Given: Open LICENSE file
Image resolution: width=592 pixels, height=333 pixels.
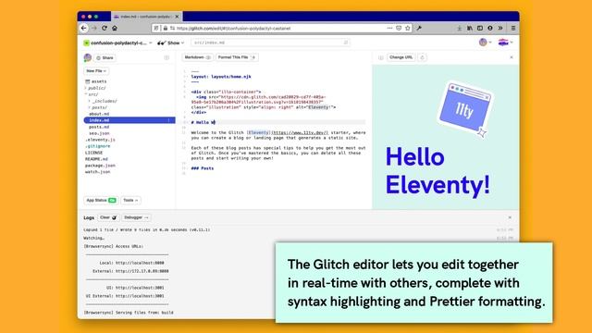Looking at the screenshot, I should point(93,153).
